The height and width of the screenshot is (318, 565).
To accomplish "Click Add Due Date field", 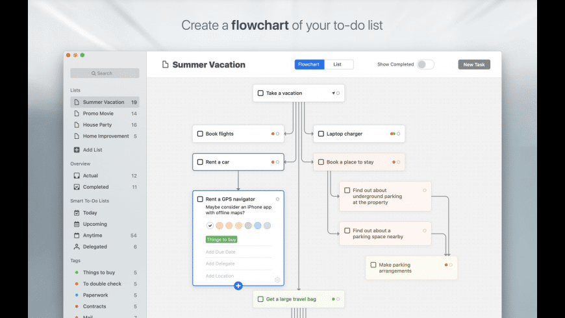I will click(x=221, y=252).
